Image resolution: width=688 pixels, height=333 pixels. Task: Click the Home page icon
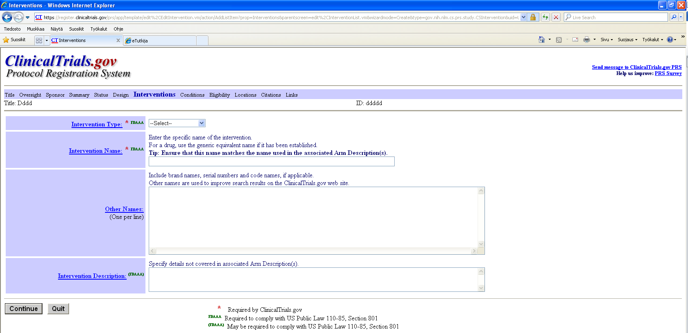click(542, 40)
